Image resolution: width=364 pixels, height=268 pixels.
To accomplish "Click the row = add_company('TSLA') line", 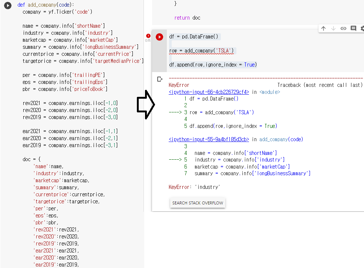I will click(x=201, y=51).
